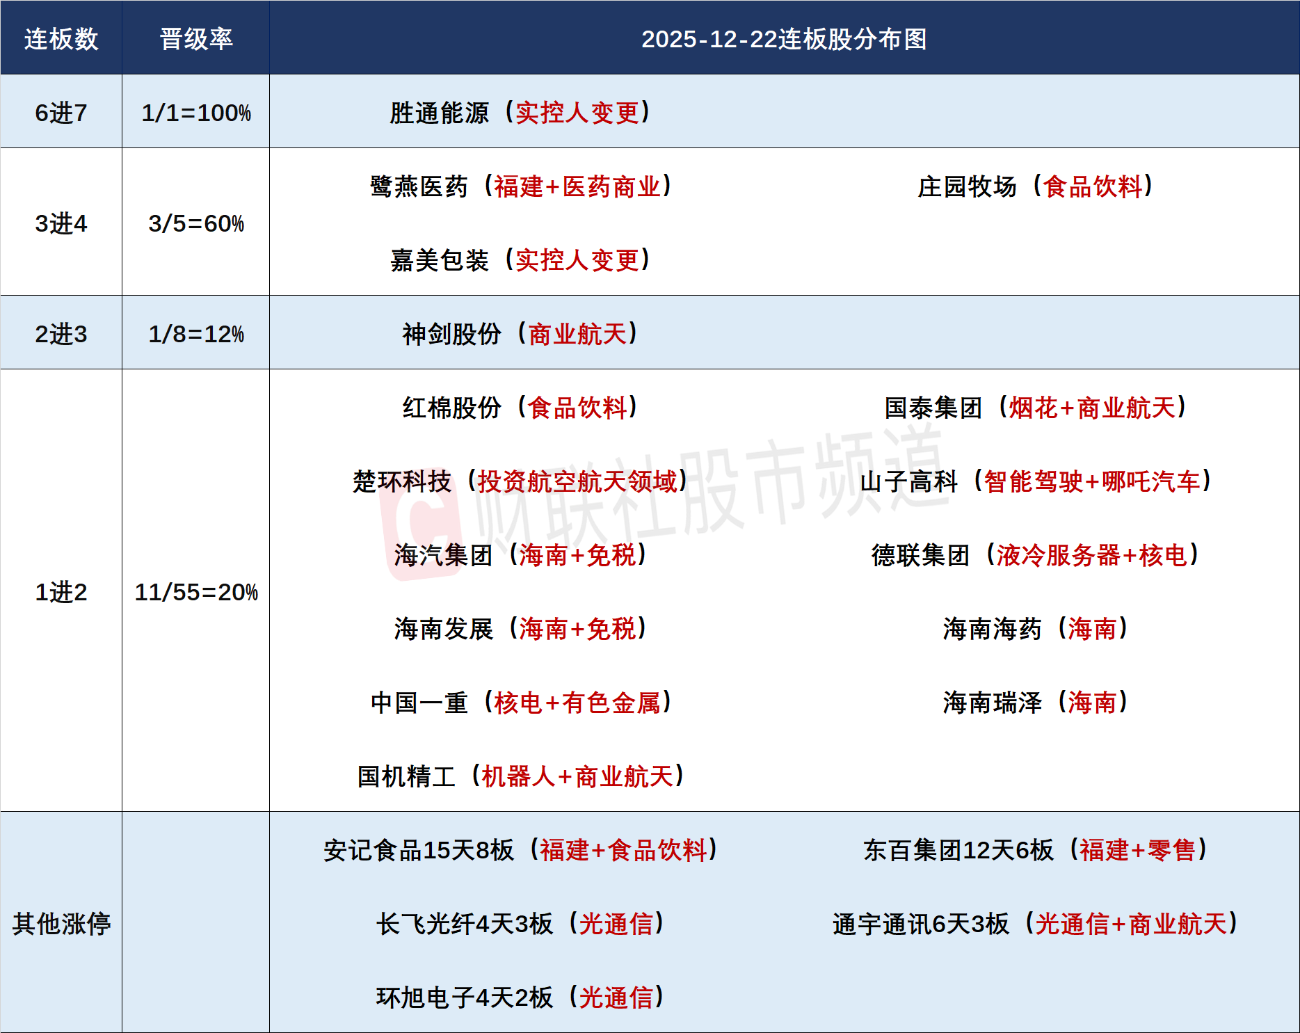This screenshot has height=1033, width=1300.
Task: Click the '通宇通讯6天3板（光通信+商业航天）' entry
Action: (x=1036, y=924)
